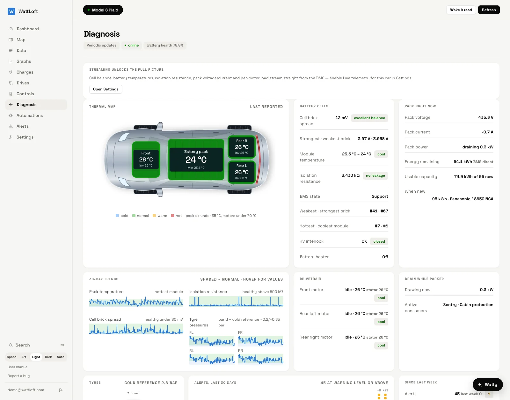Select the Light theme option
Image resolution: width=510 pixels, height=400 pixels.
tap(36, 357)
